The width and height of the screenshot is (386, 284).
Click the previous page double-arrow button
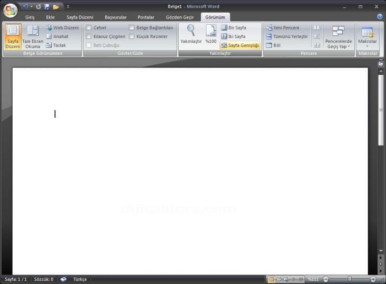(381, 258)
